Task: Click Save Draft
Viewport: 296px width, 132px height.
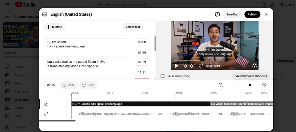Action: [x=233, y=14]
